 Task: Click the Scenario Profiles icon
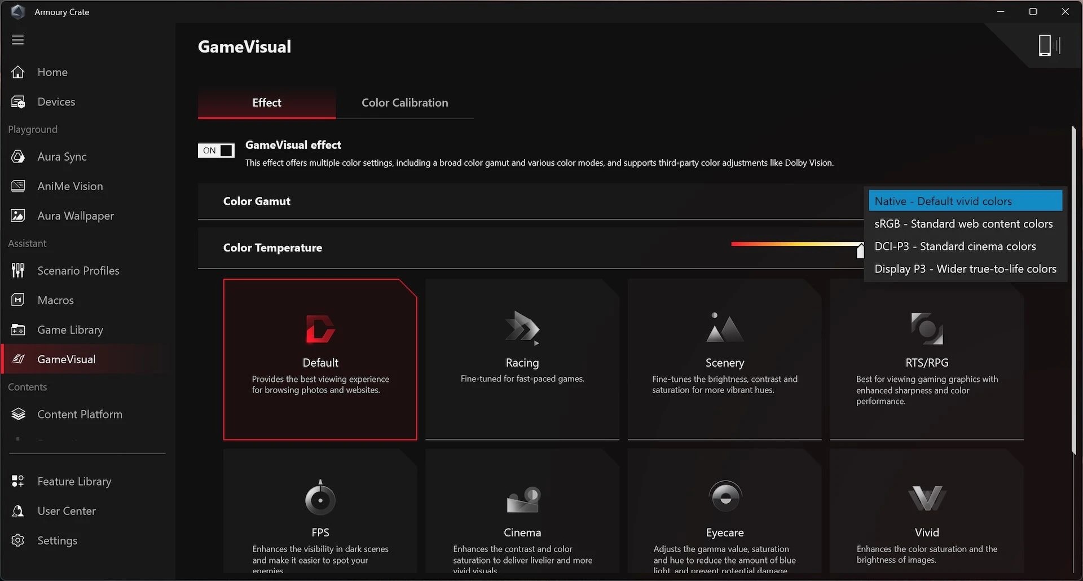(x=17, y=270)
